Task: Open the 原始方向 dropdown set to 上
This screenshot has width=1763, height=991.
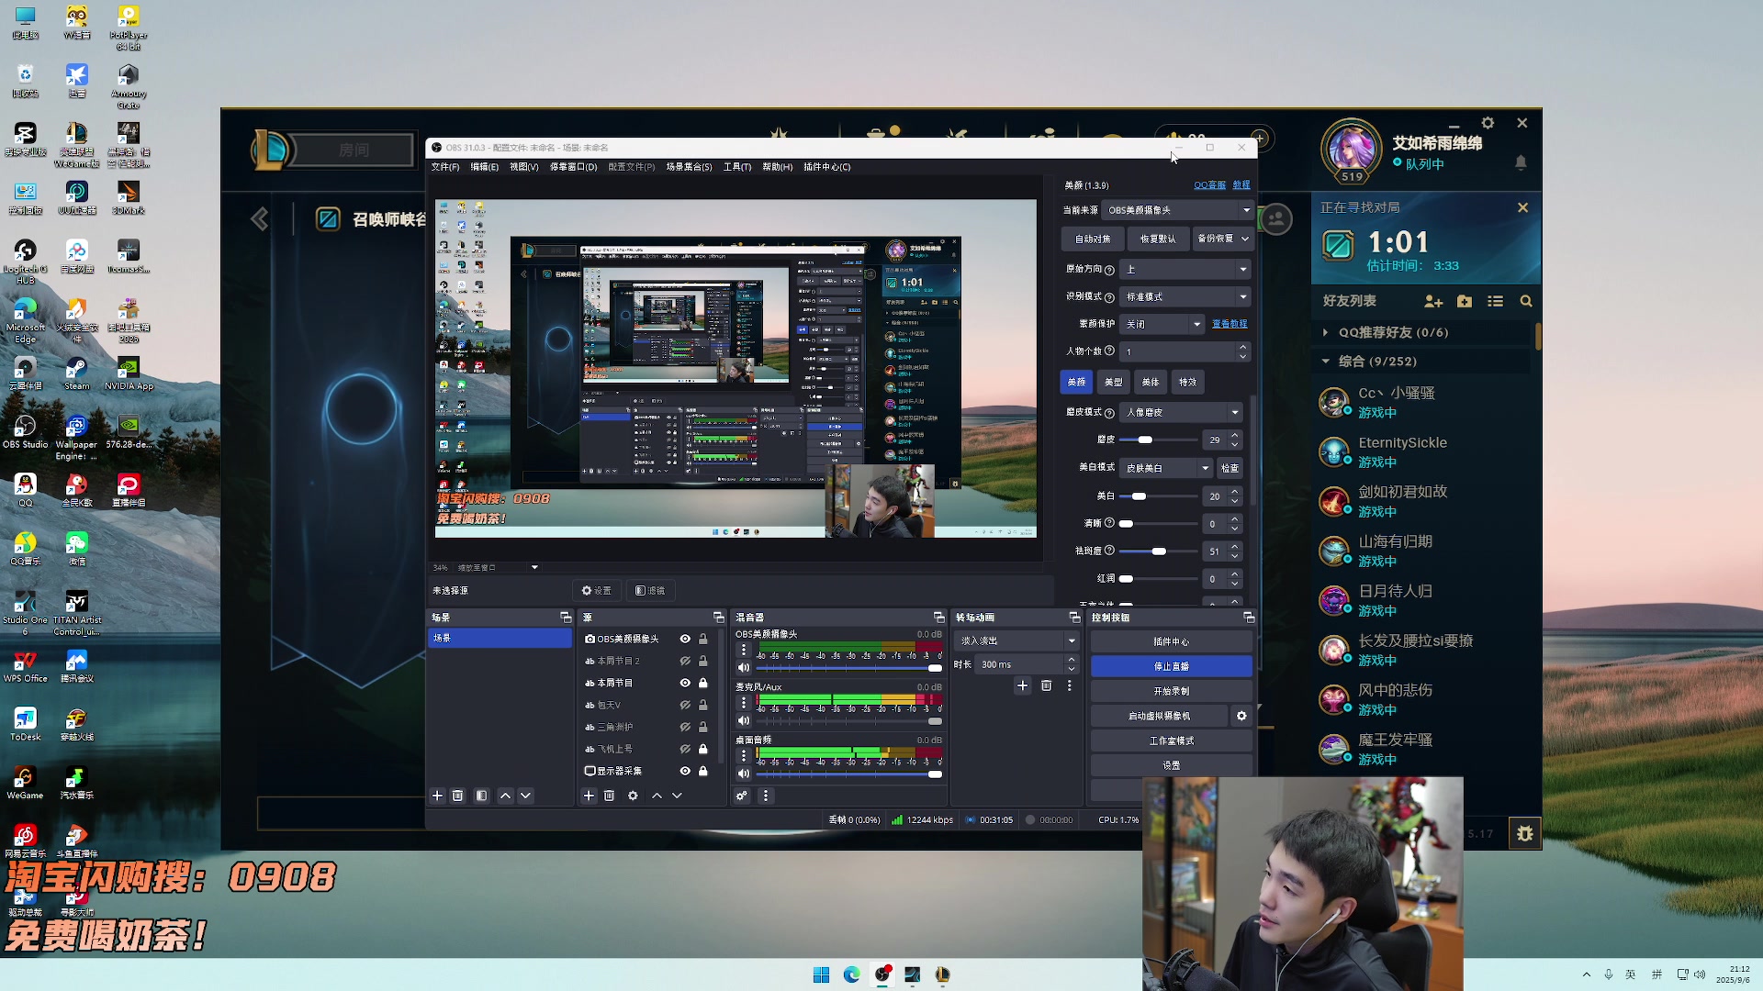Action: pos(1185,269)
